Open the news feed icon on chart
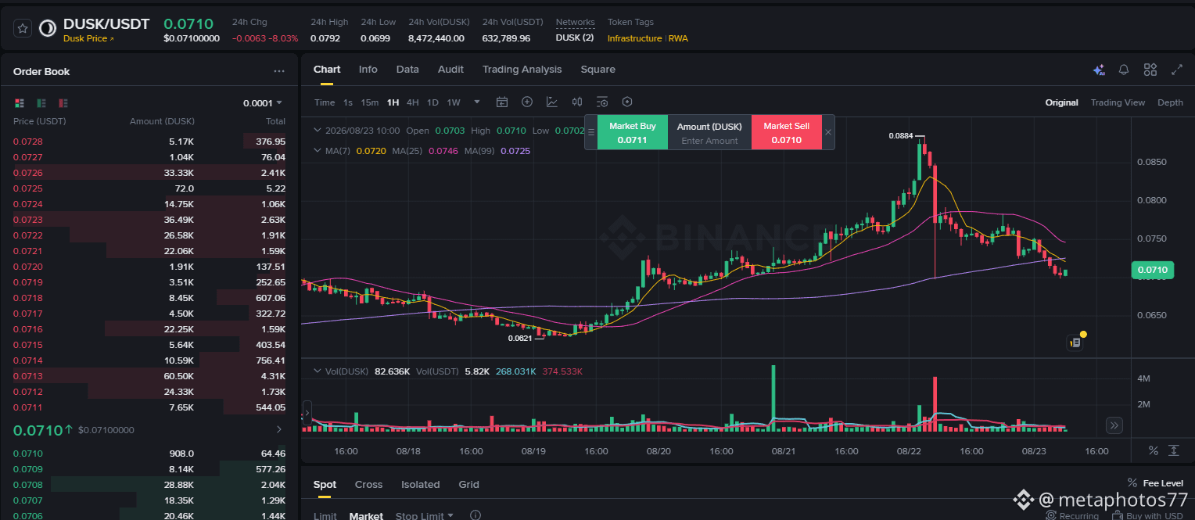Screen dimensions: 1195x520 pos(1075,342)
